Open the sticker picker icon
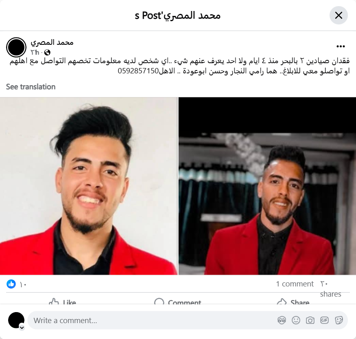The height and width of the screenshot is (339, 356). click(x=339, y=320)
